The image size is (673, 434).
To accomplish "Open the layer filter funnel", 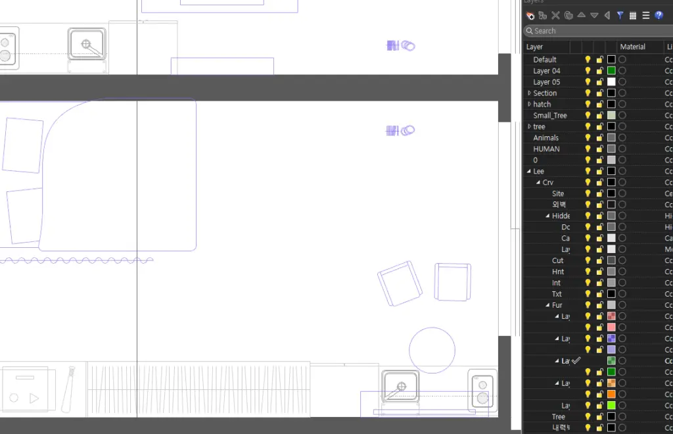I will [620, 16].
